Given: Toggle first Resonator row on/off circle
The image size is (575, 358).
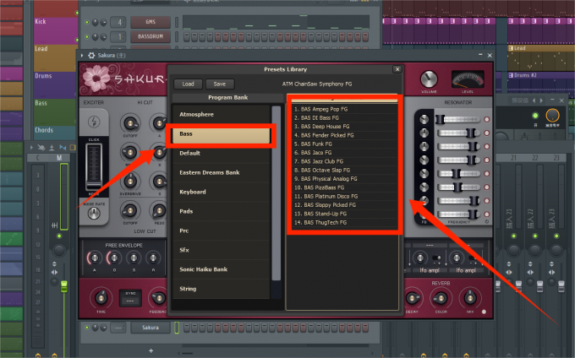Looking at the screenshot, I should 486,119.
